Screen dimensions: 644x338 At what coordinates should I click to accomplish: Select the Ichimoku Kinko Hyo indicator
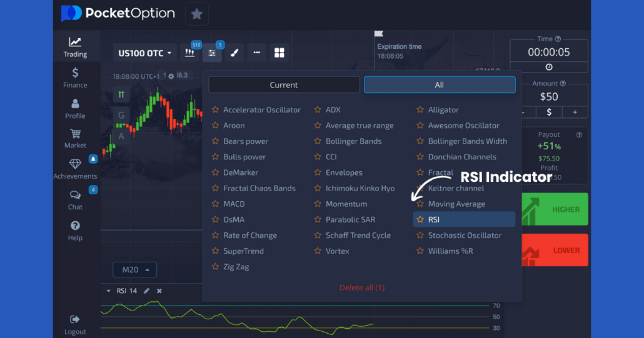[x=360, y=188]
